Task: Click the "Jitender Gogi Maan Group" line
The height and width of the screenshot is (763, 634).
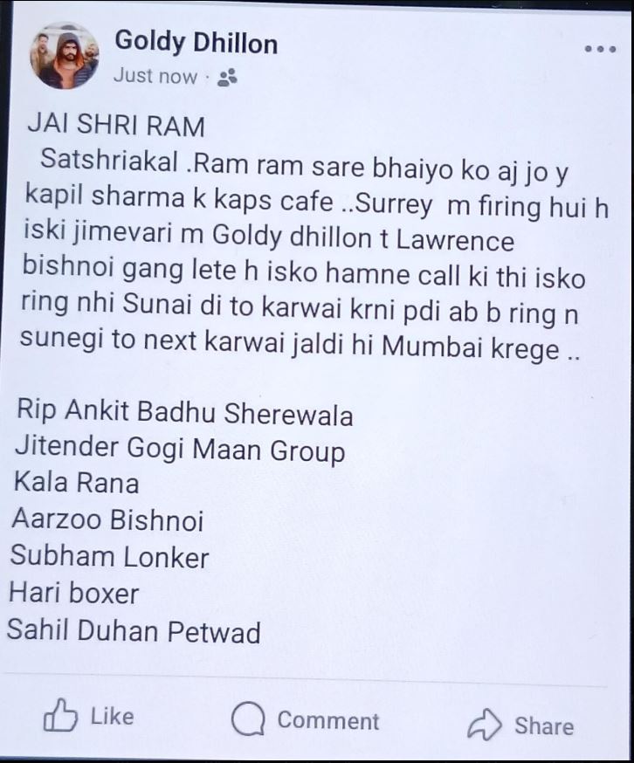Action: (x=180, y=449)
